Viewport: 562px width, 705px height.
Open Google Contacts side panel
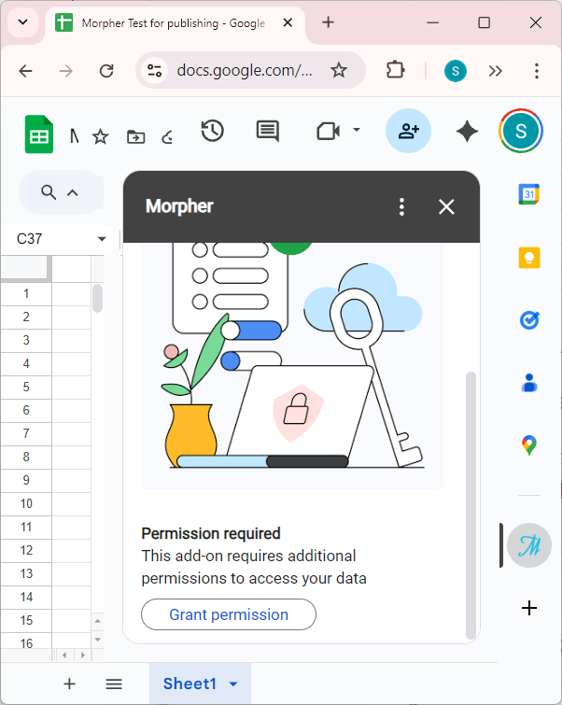click(529, 383)
